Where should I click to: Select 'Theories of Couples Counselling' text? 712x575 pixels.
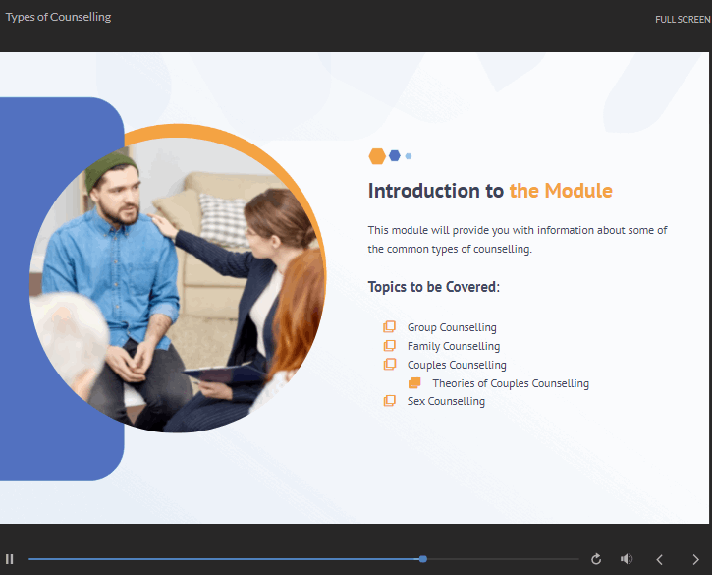(511, 383)
